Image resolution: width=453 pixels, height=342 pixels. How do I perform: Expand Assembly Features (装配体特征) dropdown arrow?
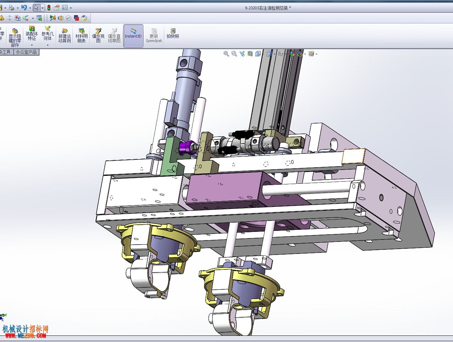(x=32, y=45)
